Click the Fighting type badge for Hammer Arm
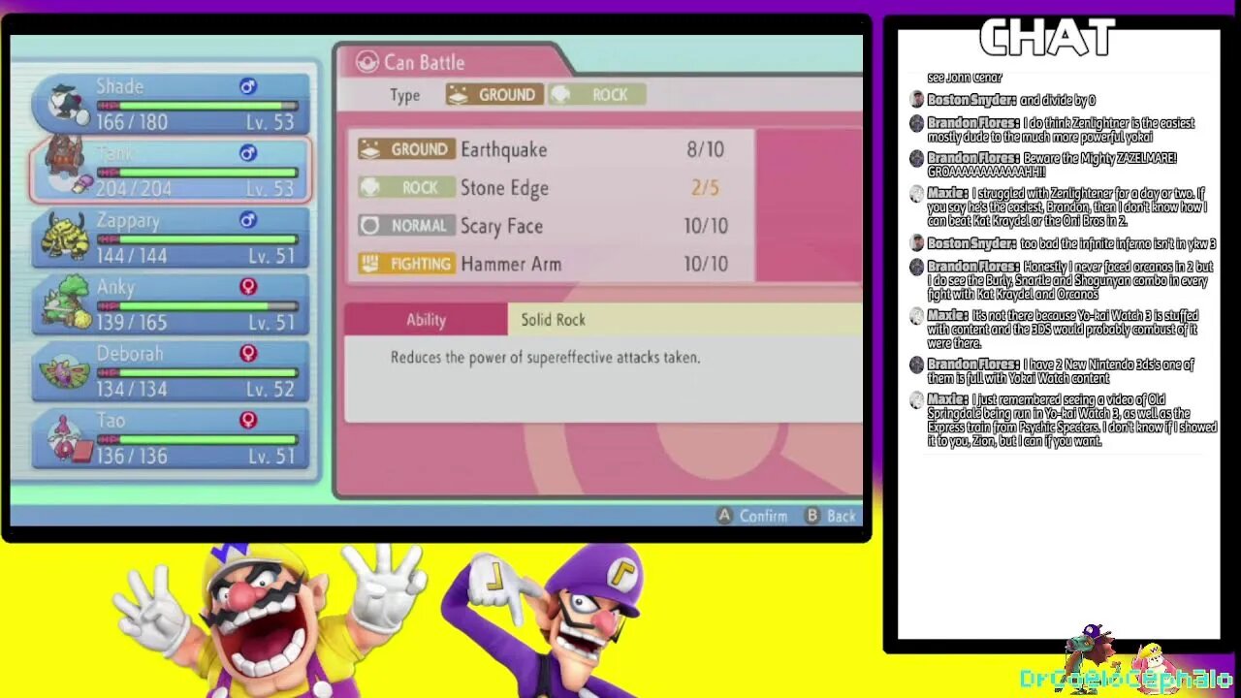 coord(405,264)
